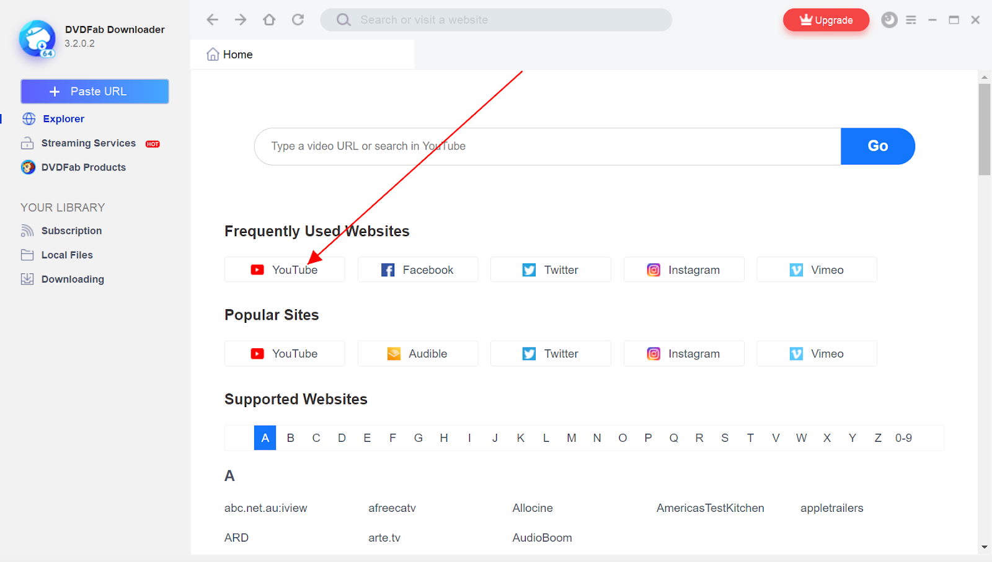The height and width of the screenshot is (562, 992).
Task: Click the Upgrade button
Action: tap(826, 20)
